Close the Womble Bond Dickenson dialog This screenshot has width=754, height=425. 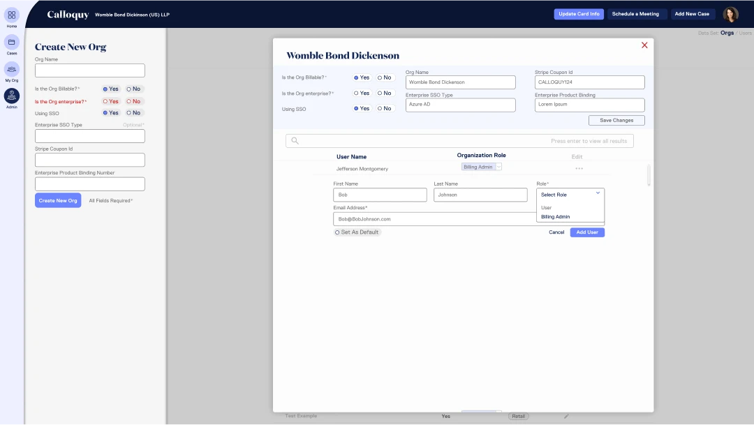tap(644, 45)
